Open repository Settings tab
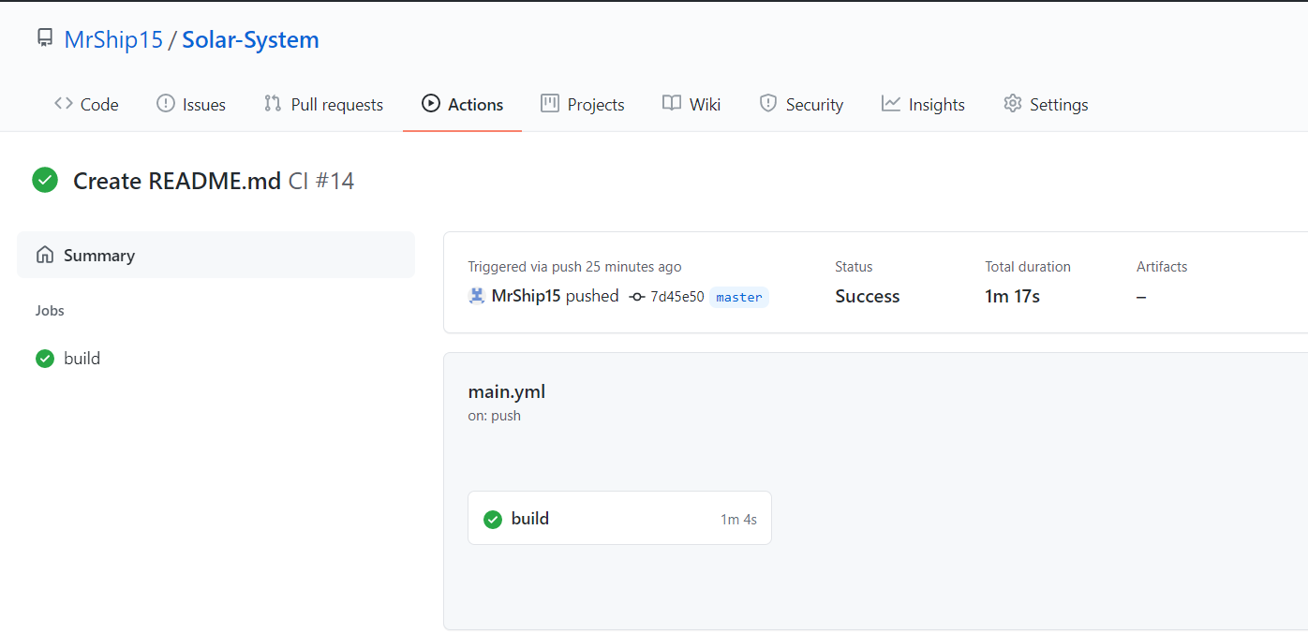Image resolution: width=1308 pixels, height=633 pixels. (1046, 104)
